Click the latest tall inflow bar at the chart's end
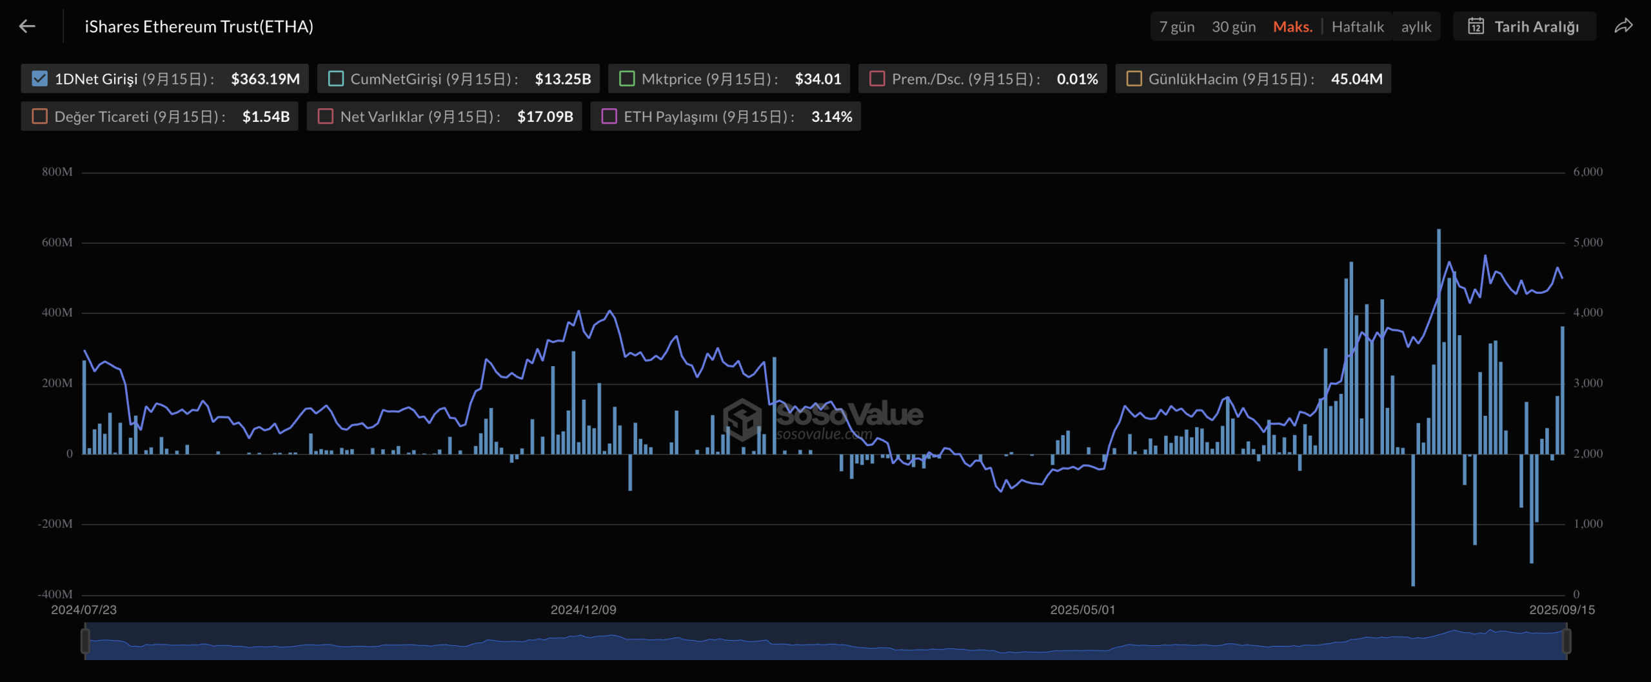This screenshot has width=1651, height=682. click(x=1563, y=391)
